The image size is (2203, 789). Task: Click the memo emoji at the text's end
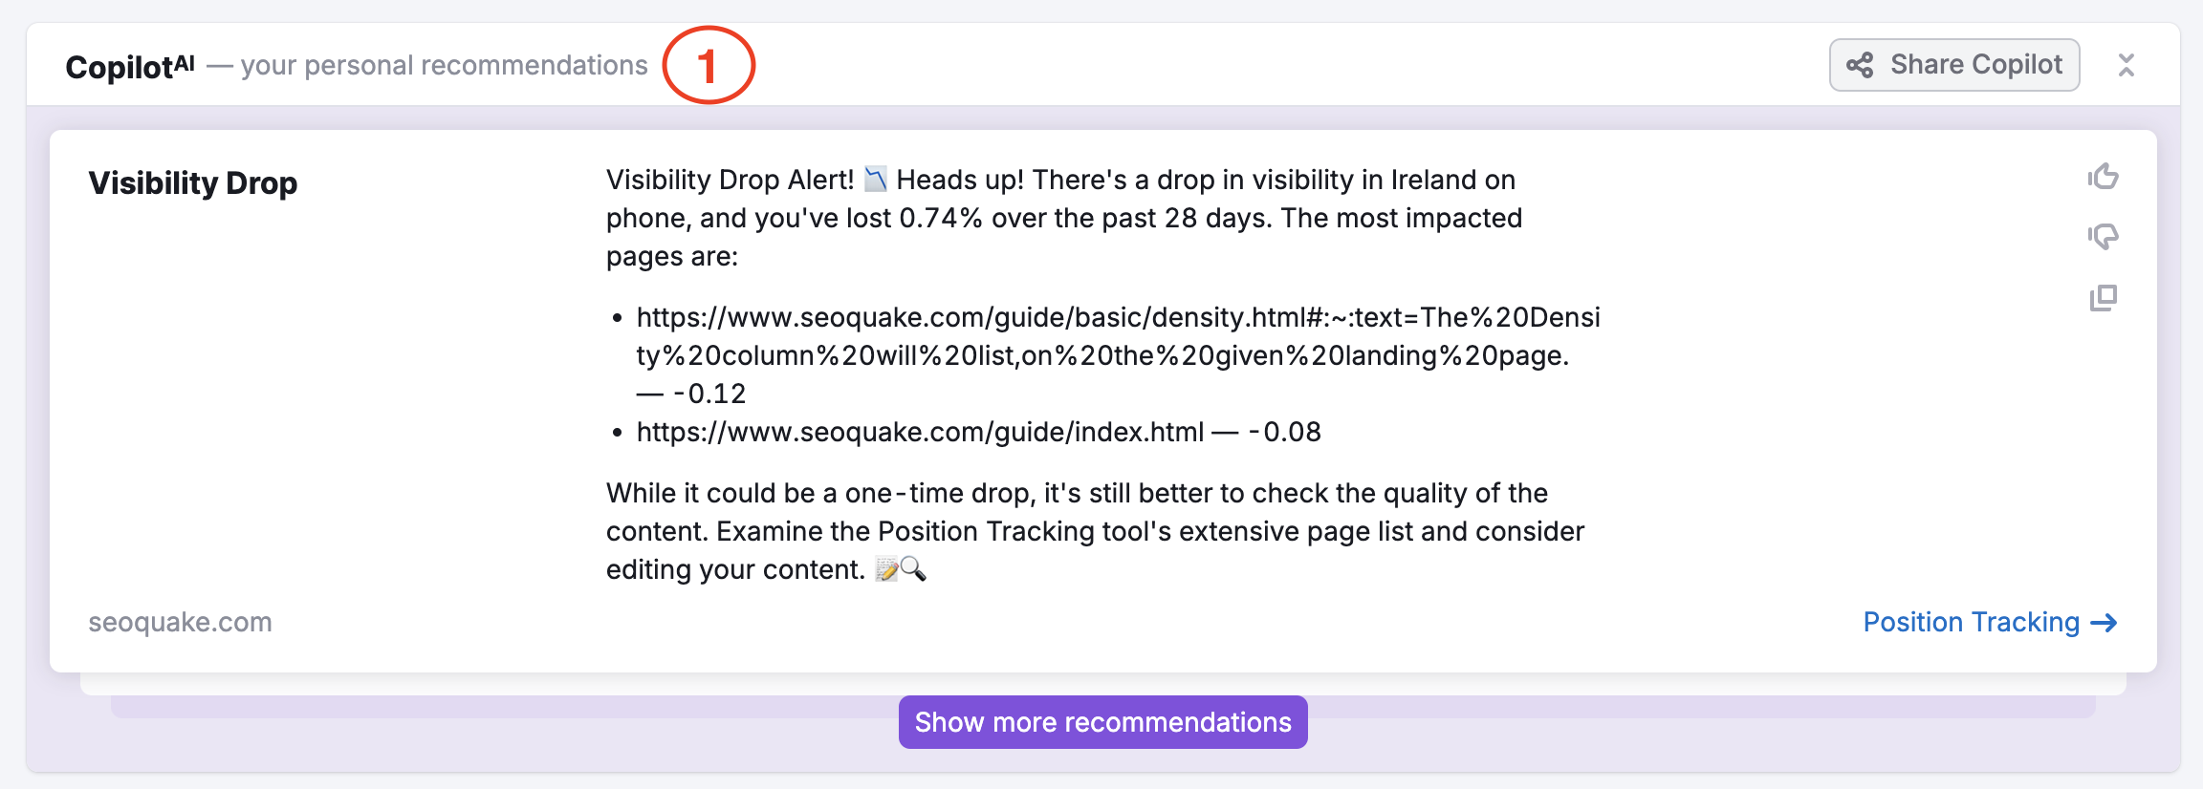888,569
